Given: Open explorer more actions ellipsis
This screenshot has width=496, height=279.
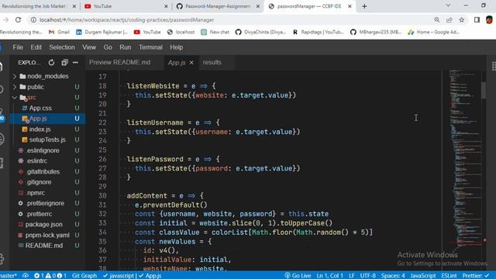Looking at the screenshot, I should 75,63.
